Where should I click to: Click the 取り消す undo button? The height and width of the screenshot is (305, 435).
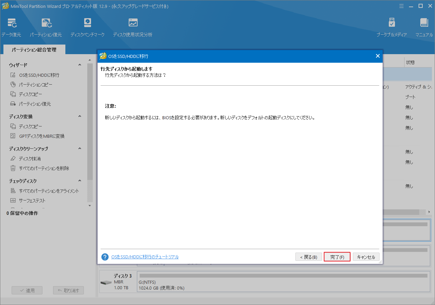68,290
